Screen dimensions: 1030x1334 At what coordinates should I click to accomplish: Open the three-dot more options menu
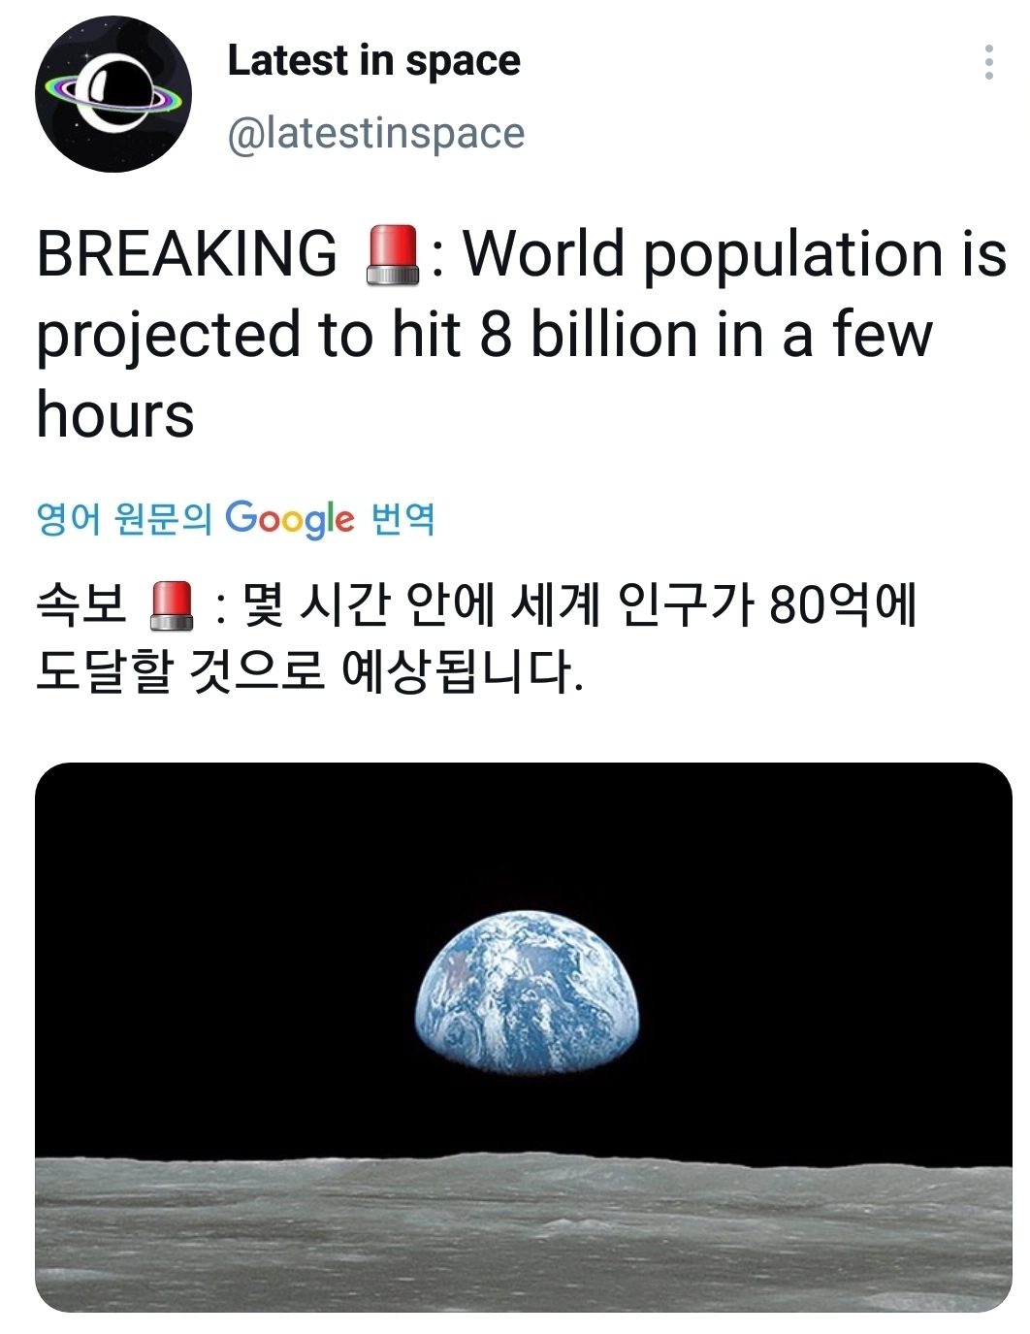tap(988, 62)
